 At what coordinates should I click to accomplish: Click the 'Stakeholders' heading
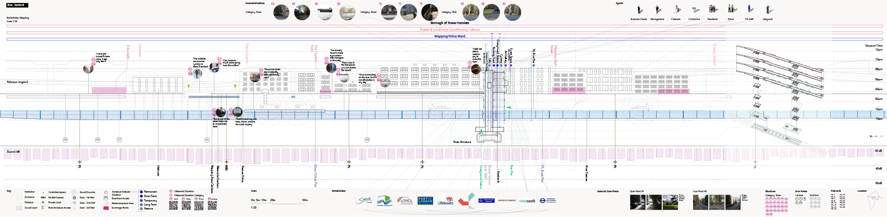339,191
